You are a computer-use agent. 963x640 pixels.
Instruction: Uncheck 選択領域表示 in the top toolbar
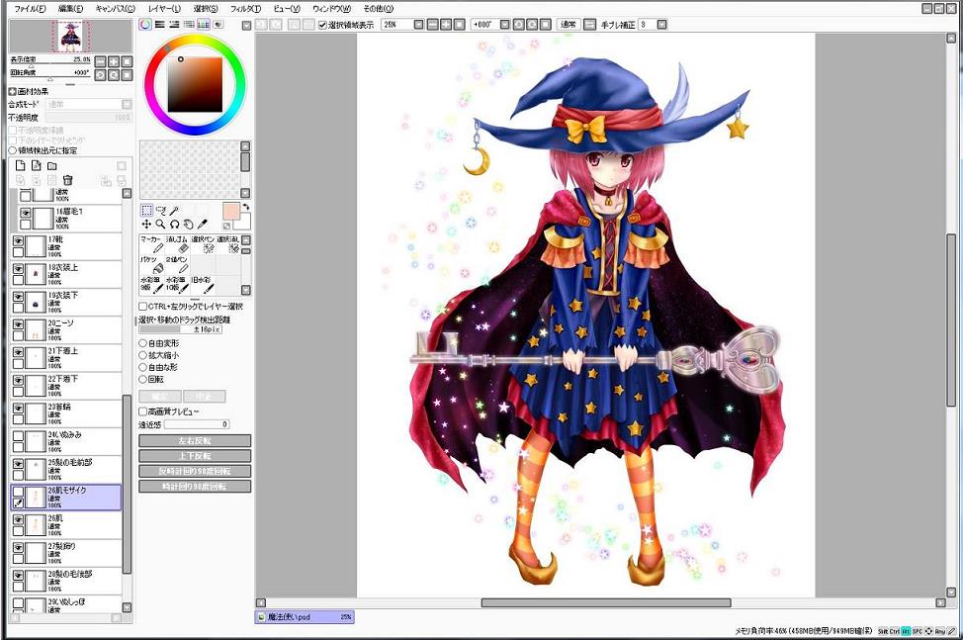pyautogui.click(x=322, y=24)
